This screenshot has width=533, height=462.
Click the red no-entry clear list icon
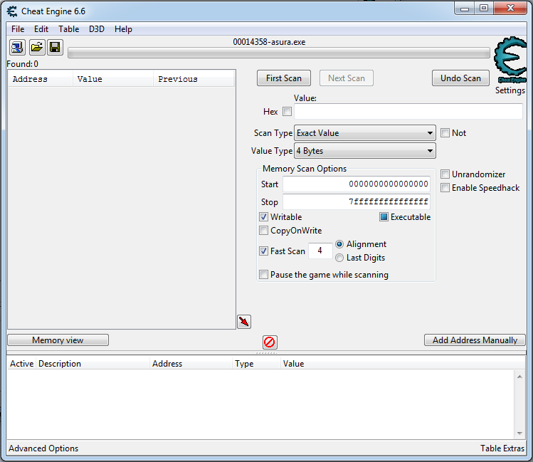pyautogui.click(x=270, y=342)
